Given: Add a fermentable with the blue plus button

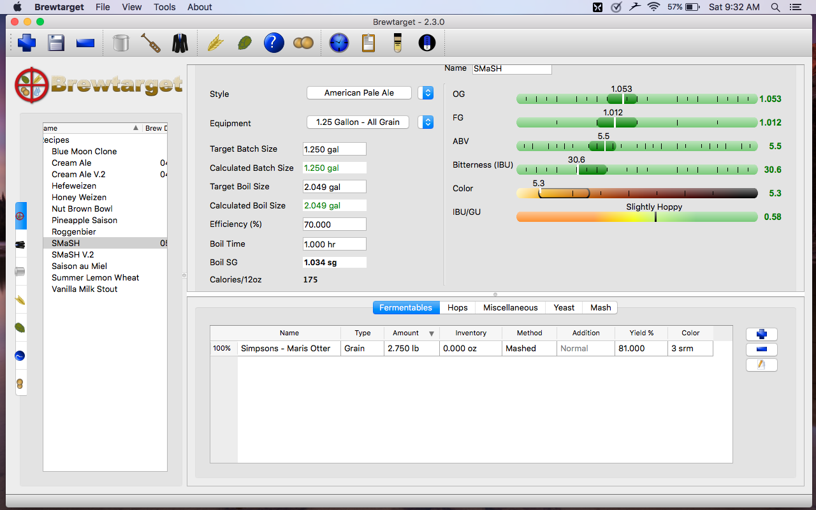Looking at the screenshot, I should pos(762,334).
